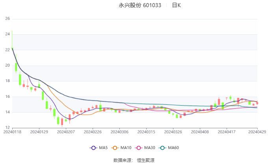Click the x-axis date 20240326

173,132
